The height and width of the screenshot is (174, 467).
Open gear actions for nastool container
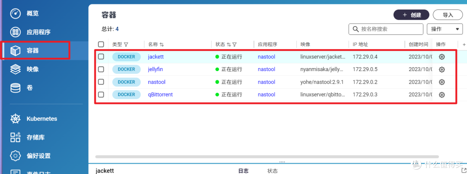(441, 82)
